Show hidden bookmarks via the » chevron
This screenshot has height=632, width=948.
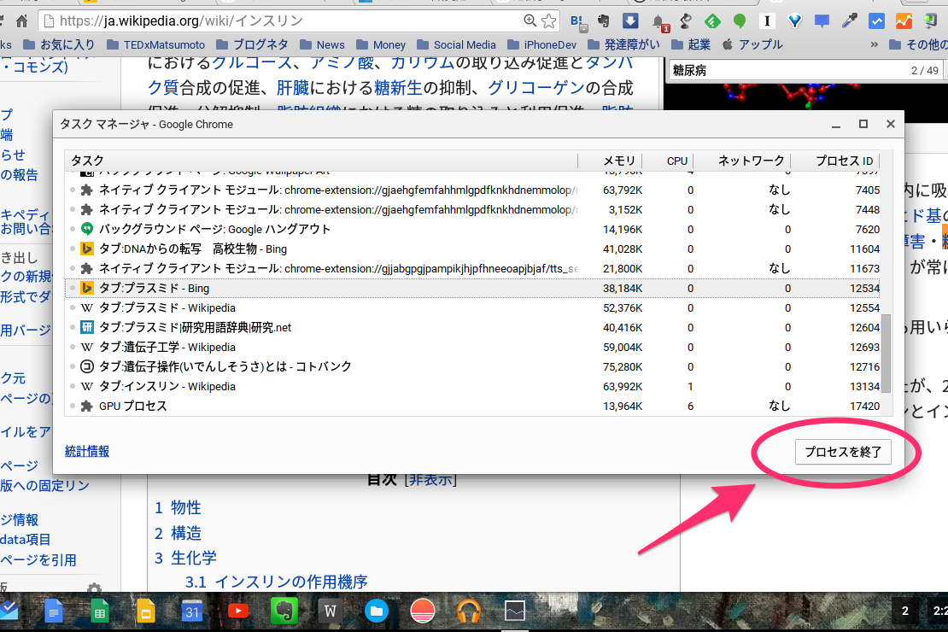pyautogui.click(x=874, y=44)
